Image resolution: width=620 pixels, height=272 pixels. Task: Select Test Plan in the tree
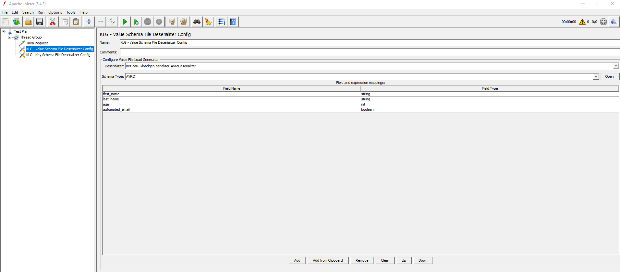[x=21, y=31]
